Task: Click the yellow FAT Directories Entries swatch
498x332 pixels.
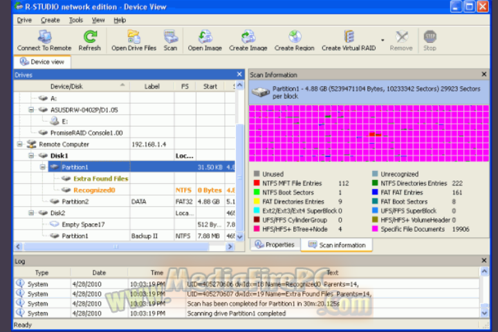Action: (x=257, y=201)
